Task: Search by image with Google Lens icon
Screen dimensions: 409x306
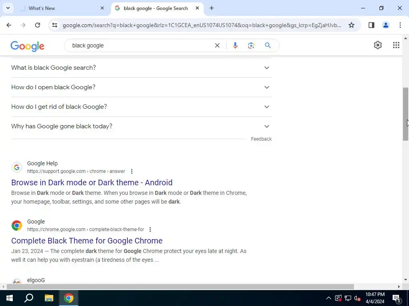Action: point(251,45)
